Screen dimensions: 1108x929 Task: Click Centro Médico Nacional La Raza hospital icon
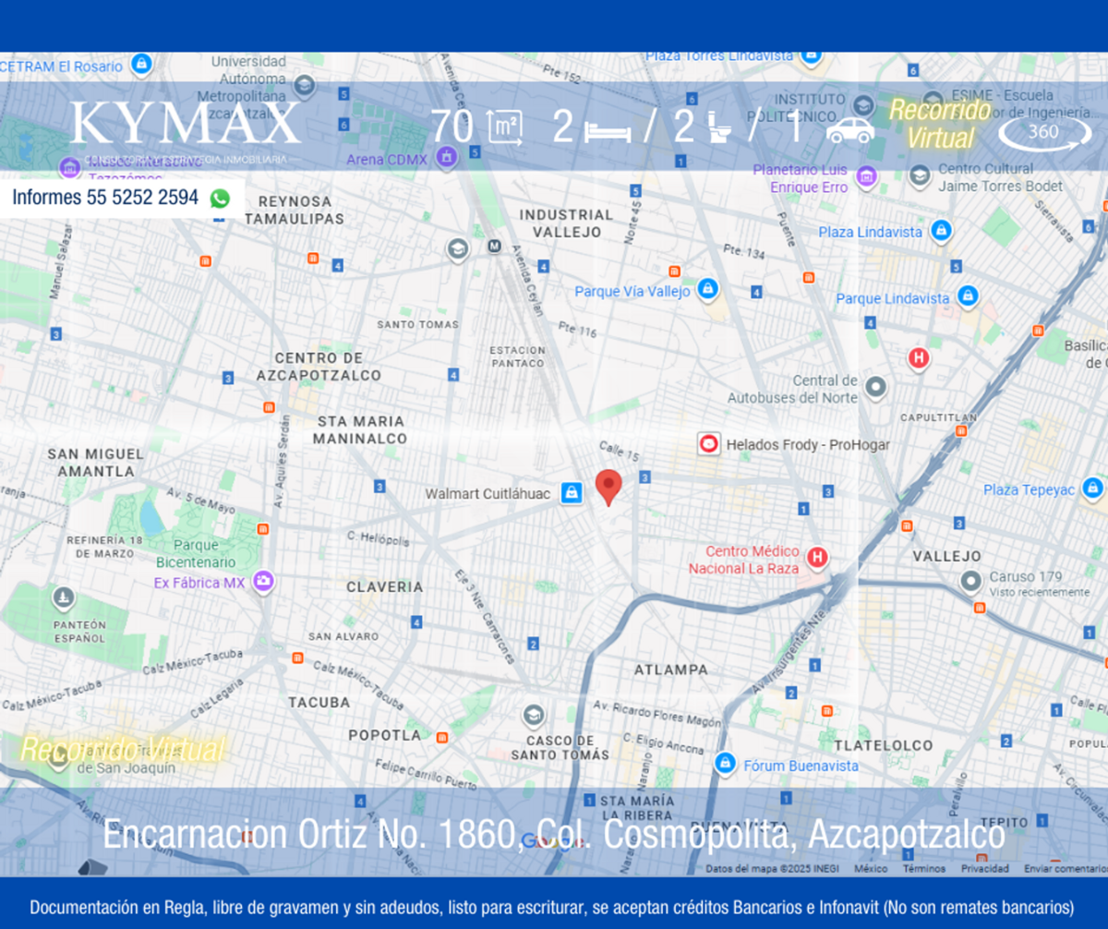coord(817,557)
